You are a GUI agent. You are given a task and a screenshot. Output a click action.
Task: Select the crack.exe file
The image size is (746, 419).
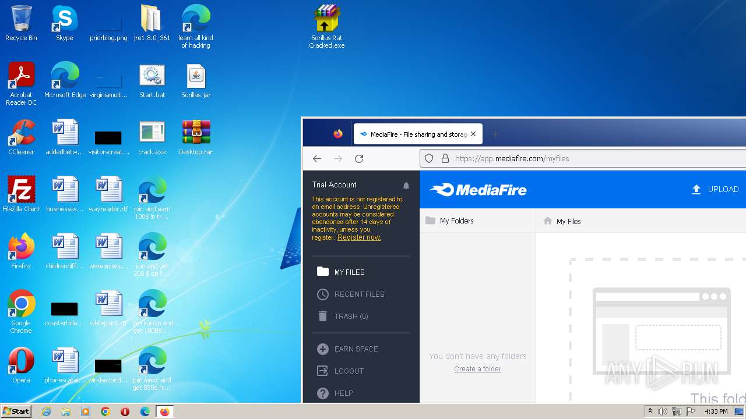(x=152, y=137)
